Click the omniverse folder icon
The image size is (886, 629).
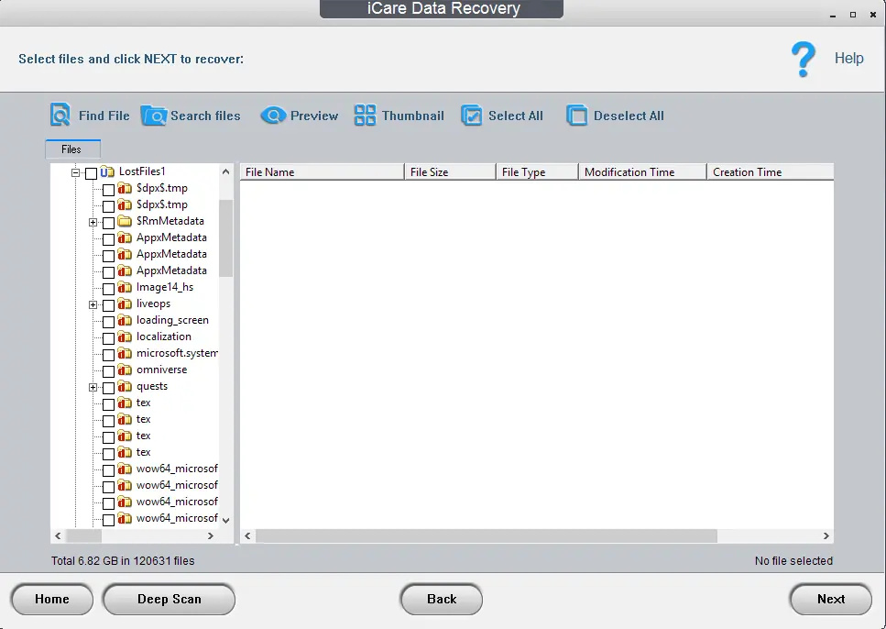coord(125,370)
